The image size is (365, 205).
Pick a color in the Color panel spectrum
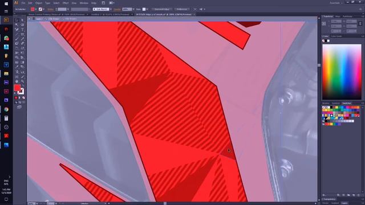342,72
